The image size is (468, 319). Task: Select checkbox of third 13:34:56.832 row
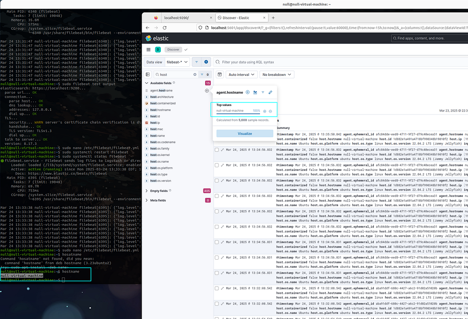217,181
